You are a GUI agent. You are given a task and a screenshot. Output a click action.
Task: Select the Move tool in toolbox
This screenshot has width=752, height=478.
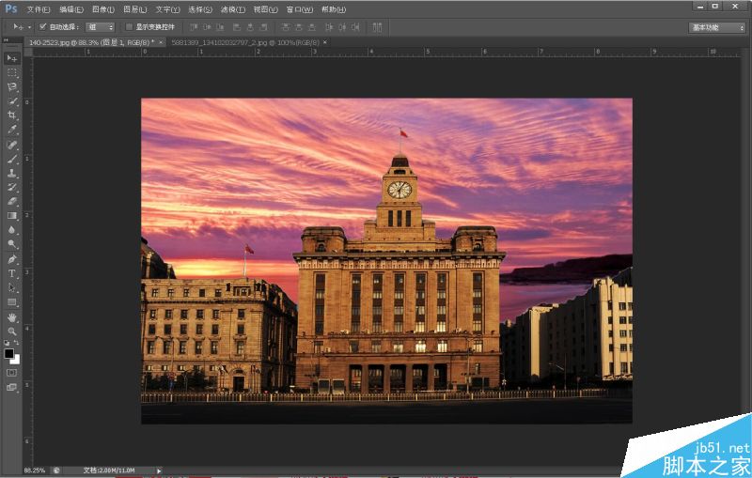tap(12, 58)
